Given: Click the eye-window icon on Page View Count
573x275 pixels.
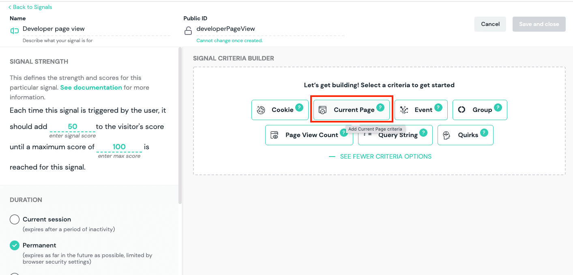Looking at the screenshot, I should [x=275, y=135].
